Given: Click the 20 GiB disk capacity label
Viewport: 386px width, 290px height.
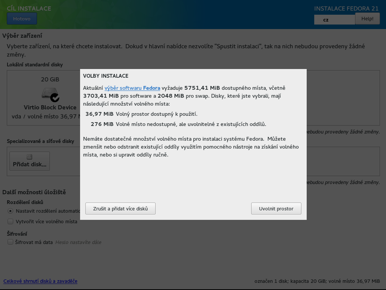Looking at the screenshot, I should point(50,80).
